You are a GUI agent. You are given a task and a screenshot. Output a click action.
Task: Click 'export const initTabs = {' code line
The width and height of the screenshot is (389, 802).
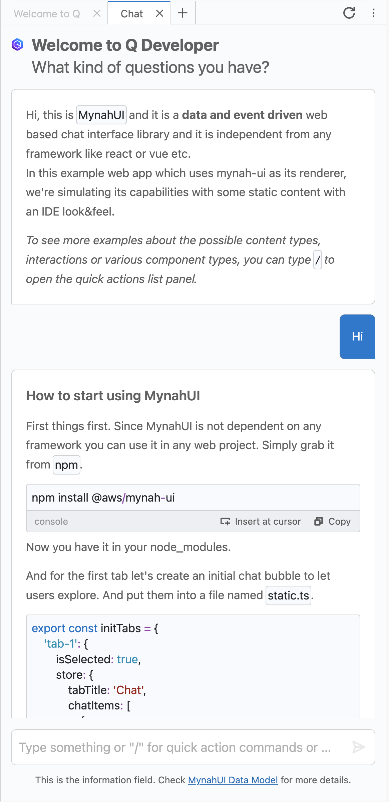(x=95, y=628)
